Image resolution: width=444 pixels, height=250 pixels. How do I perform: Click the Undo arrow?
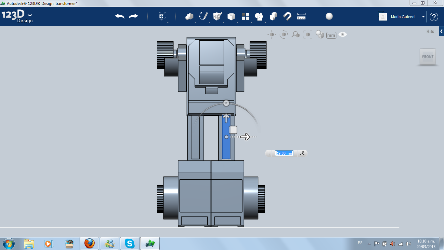point(120,16)
